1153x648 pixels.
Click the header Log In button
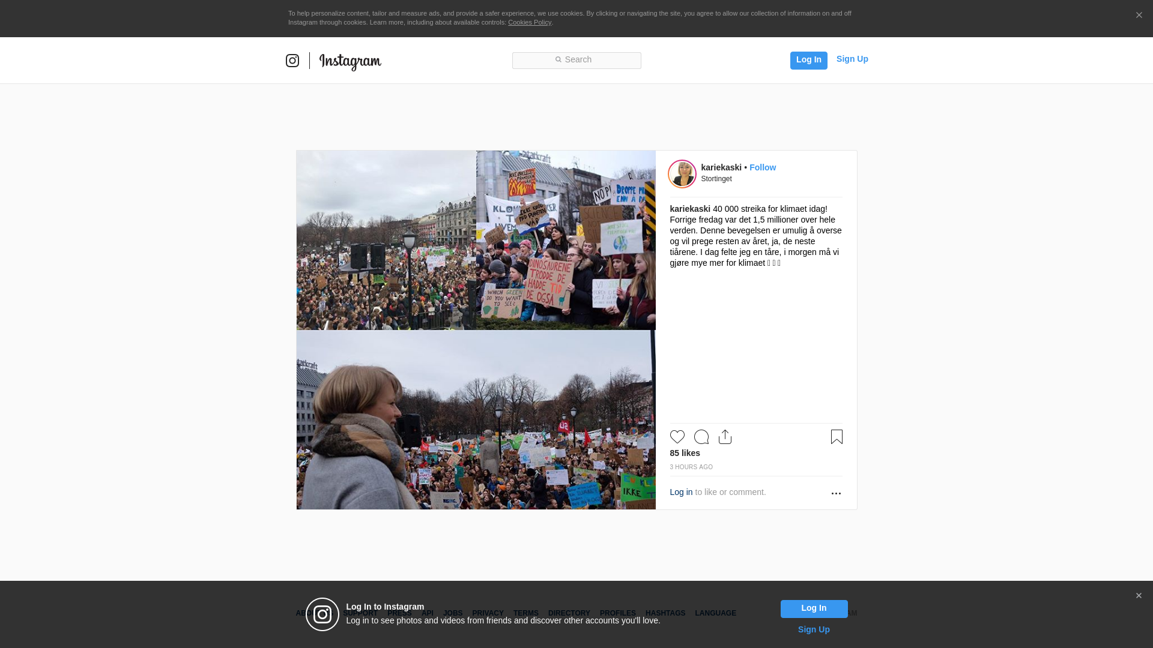point(808,60)
